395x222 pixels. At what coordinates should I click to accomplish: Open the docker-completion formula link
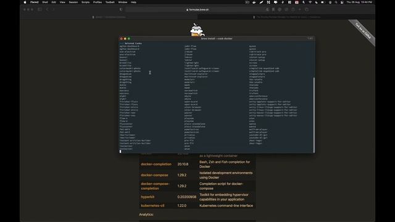coord(156,164)
